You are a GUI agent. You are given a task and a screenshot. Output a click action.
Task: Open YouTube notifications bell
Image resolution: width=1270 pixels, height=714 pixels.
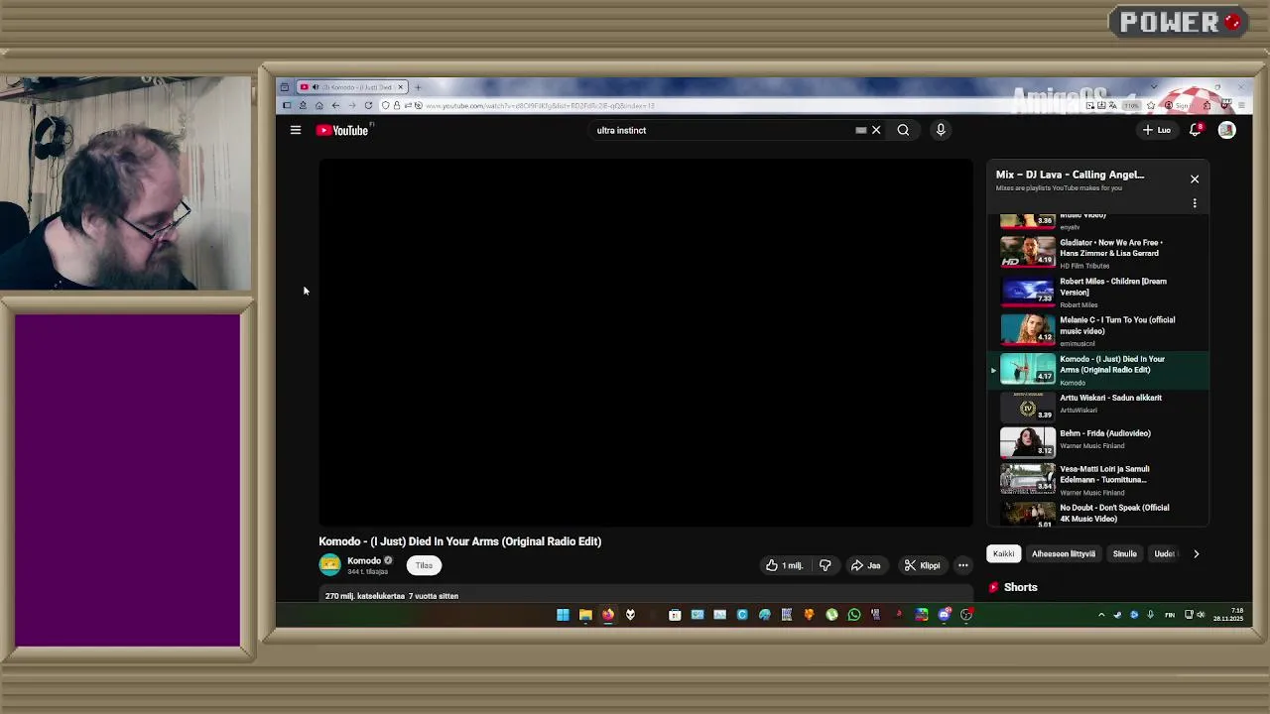pos(1196,130)
